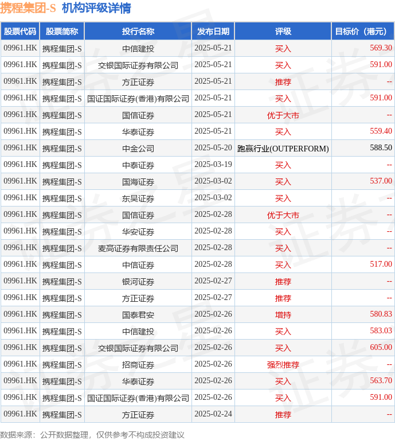Click date in the 国泰君安 row
This screenshot has width=395, height=440.
(x=213, y=314)
